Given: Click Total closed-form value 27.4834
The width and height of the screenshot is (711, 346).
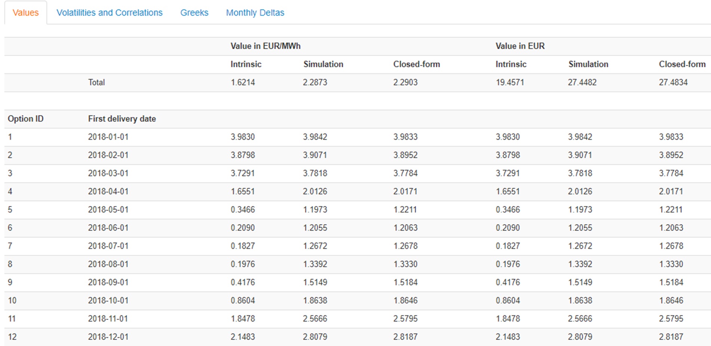Looking at the screenshot, I should pyautogui.click(x=673, y=82).
